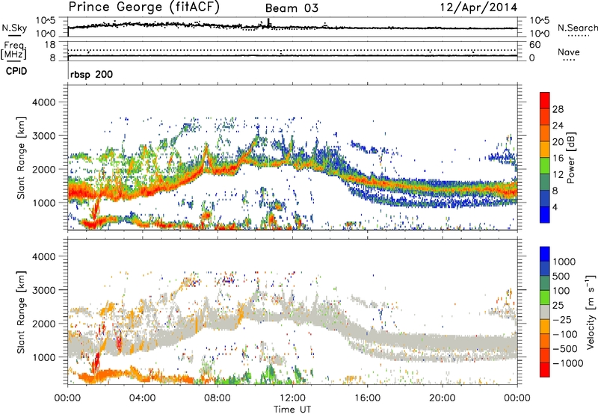Click the 'Power [dB]' colorbar title
This screenshot has width=598, height=414.
[570, 158]
